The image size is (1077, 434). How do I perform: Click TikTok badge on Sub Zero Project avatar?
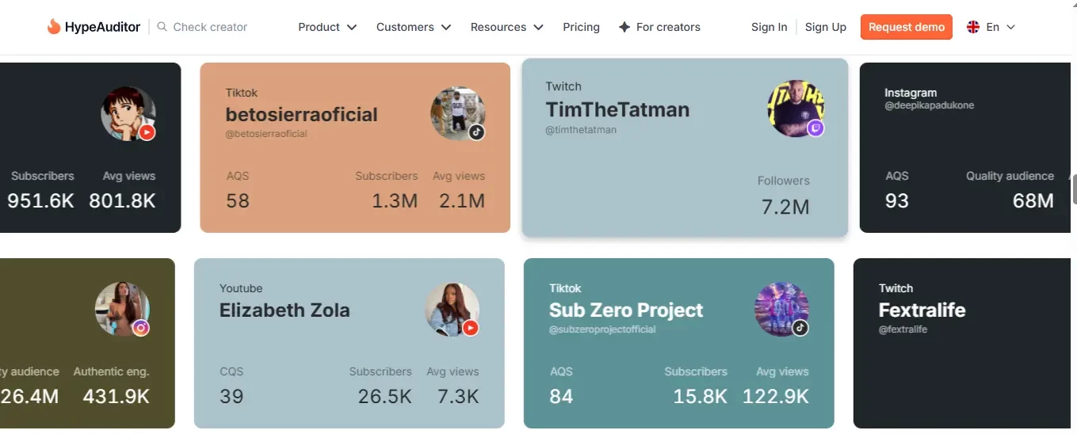800,327
